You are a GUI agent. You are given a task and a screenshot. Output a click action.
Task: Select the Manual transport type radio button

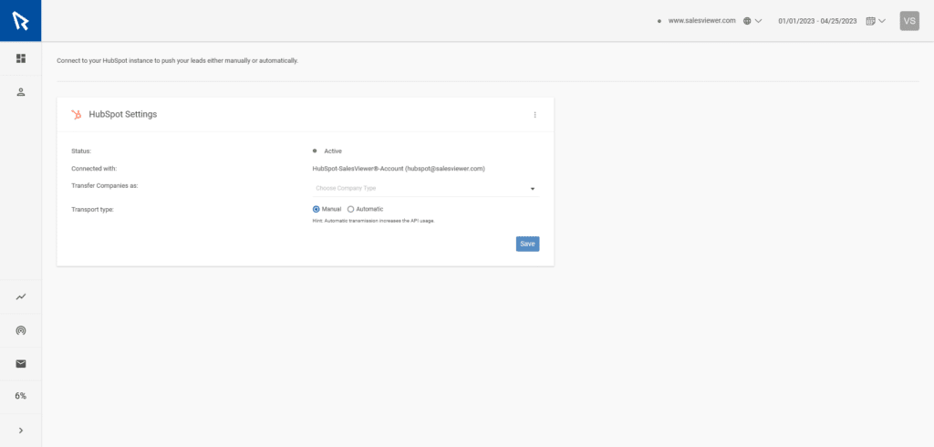coord(317,209)
